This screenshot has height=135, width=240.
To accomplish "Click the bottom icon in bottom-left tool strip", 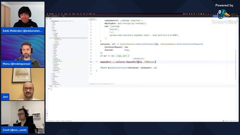I will 47,118.
